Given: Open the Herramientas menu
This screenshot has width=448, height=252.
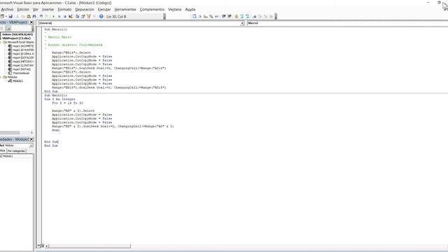Looking at the screenshot, I should [125, 9].
